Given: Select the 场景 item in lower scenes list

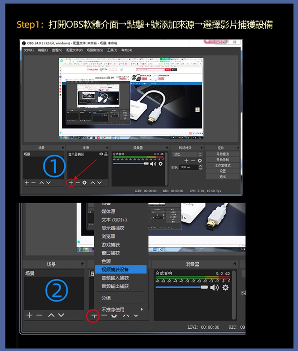Looking at the screenshot, I should pos(30,273).
